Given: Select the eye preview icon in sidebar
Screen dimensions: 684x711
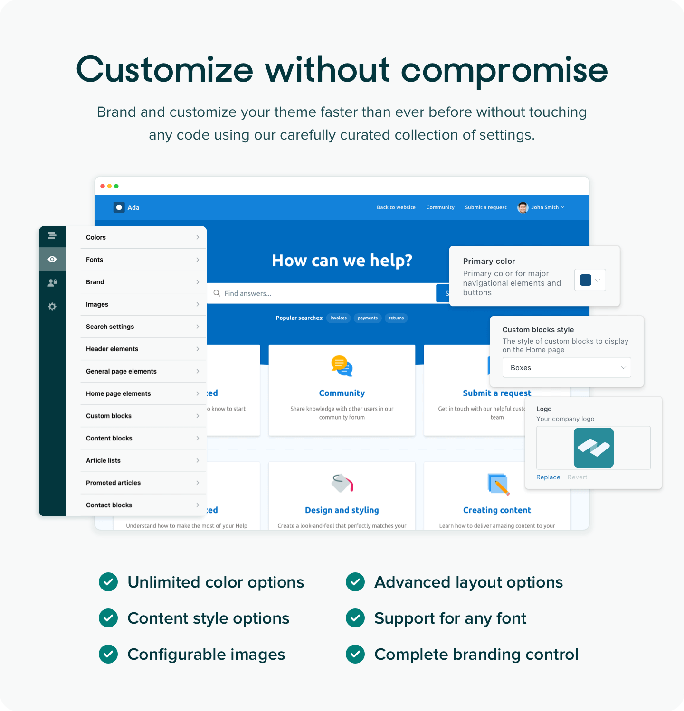Looking at the screenshot, I should click(x=52, y=259).
